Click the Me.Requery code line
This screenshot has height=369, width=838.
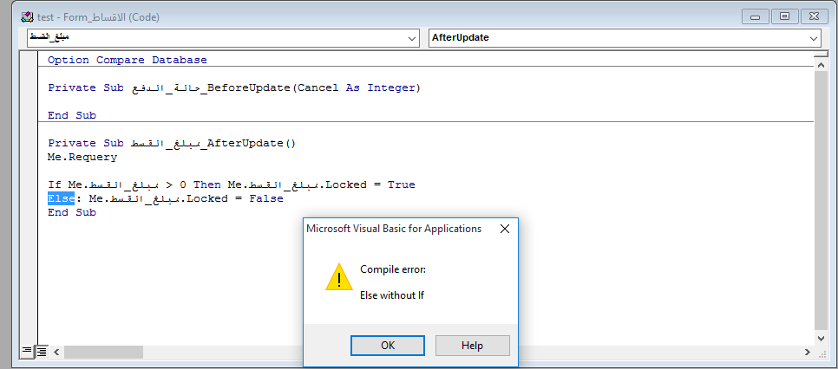coord(82,157)
